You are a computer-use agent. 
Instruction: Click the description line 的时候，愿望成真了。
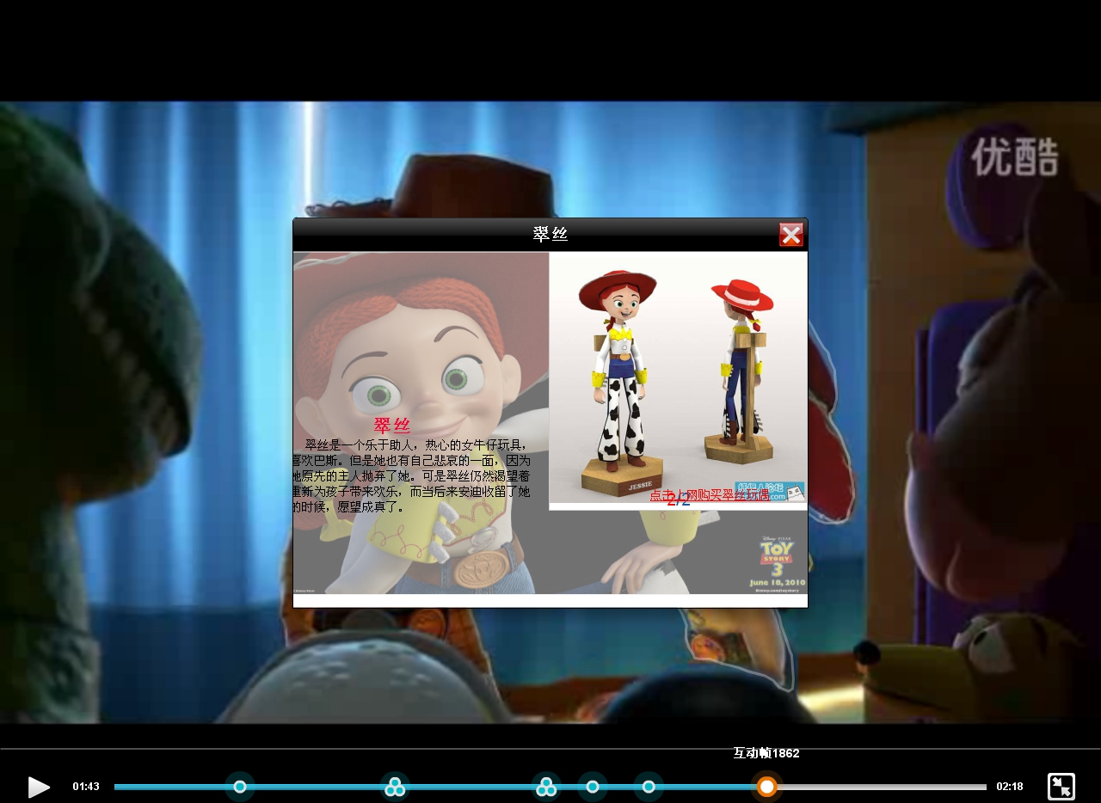click(349, 507)
